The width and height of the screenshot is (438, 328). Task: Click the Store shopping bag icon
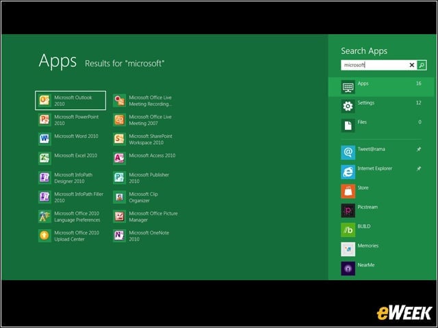click(348, 191)
